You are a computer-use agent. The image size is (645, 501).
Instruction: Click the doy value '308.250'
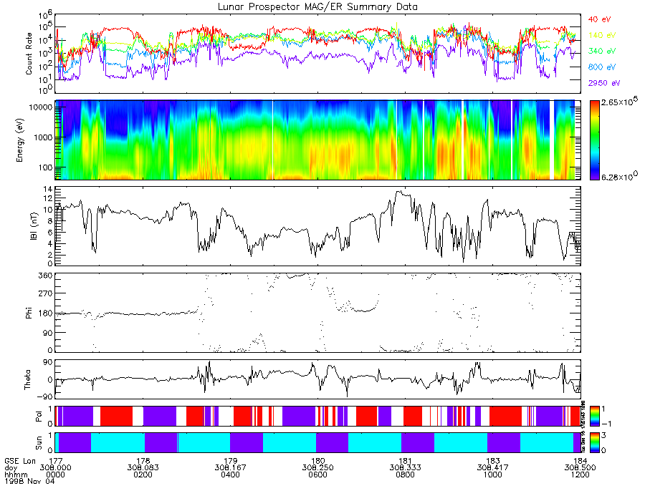(x=317, y=468)
